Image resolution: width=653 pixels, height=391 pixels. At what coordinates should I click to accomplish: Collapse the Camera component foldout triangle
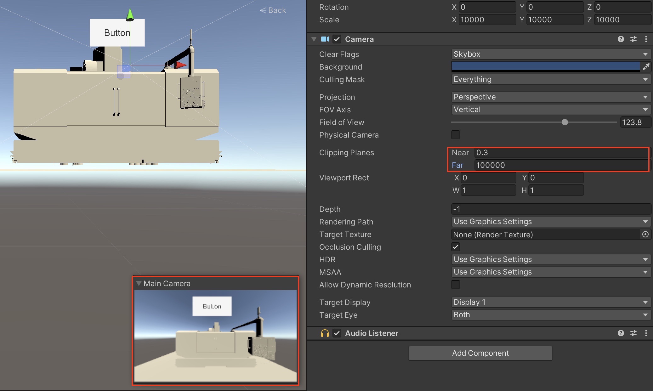(314, 39)
